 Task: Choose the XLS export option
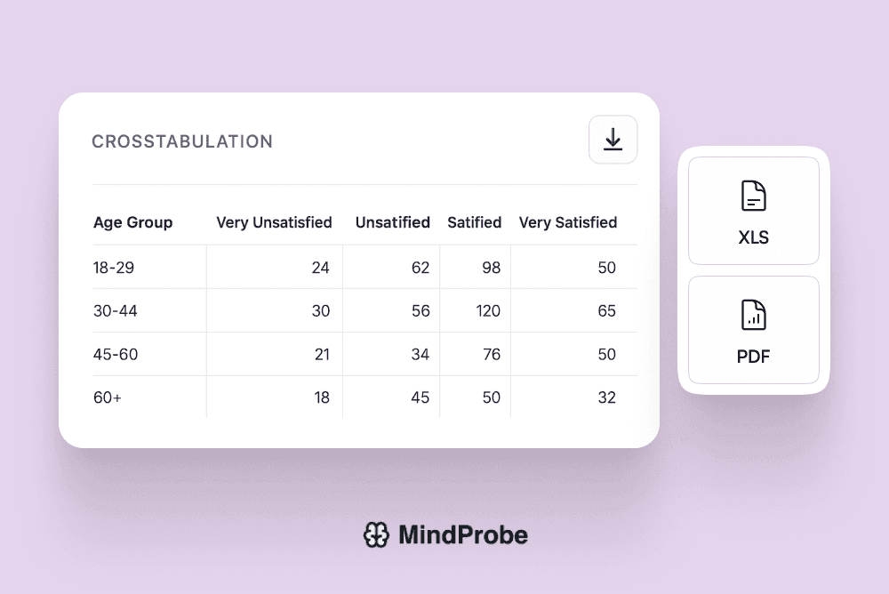(x=753, y=212)
